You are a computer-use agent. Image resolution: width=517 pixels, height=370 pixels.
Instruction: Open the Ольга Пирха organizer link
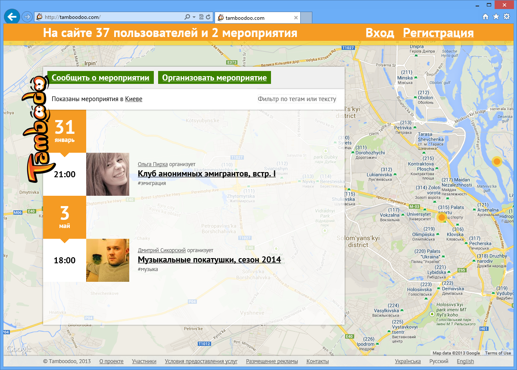point(153,164)
